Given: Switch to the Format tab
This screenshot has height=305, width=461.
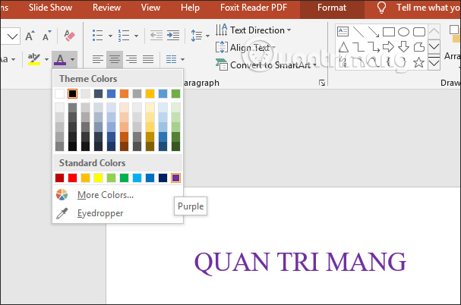Looking at the screenshot, I should [x=332, y=8].
